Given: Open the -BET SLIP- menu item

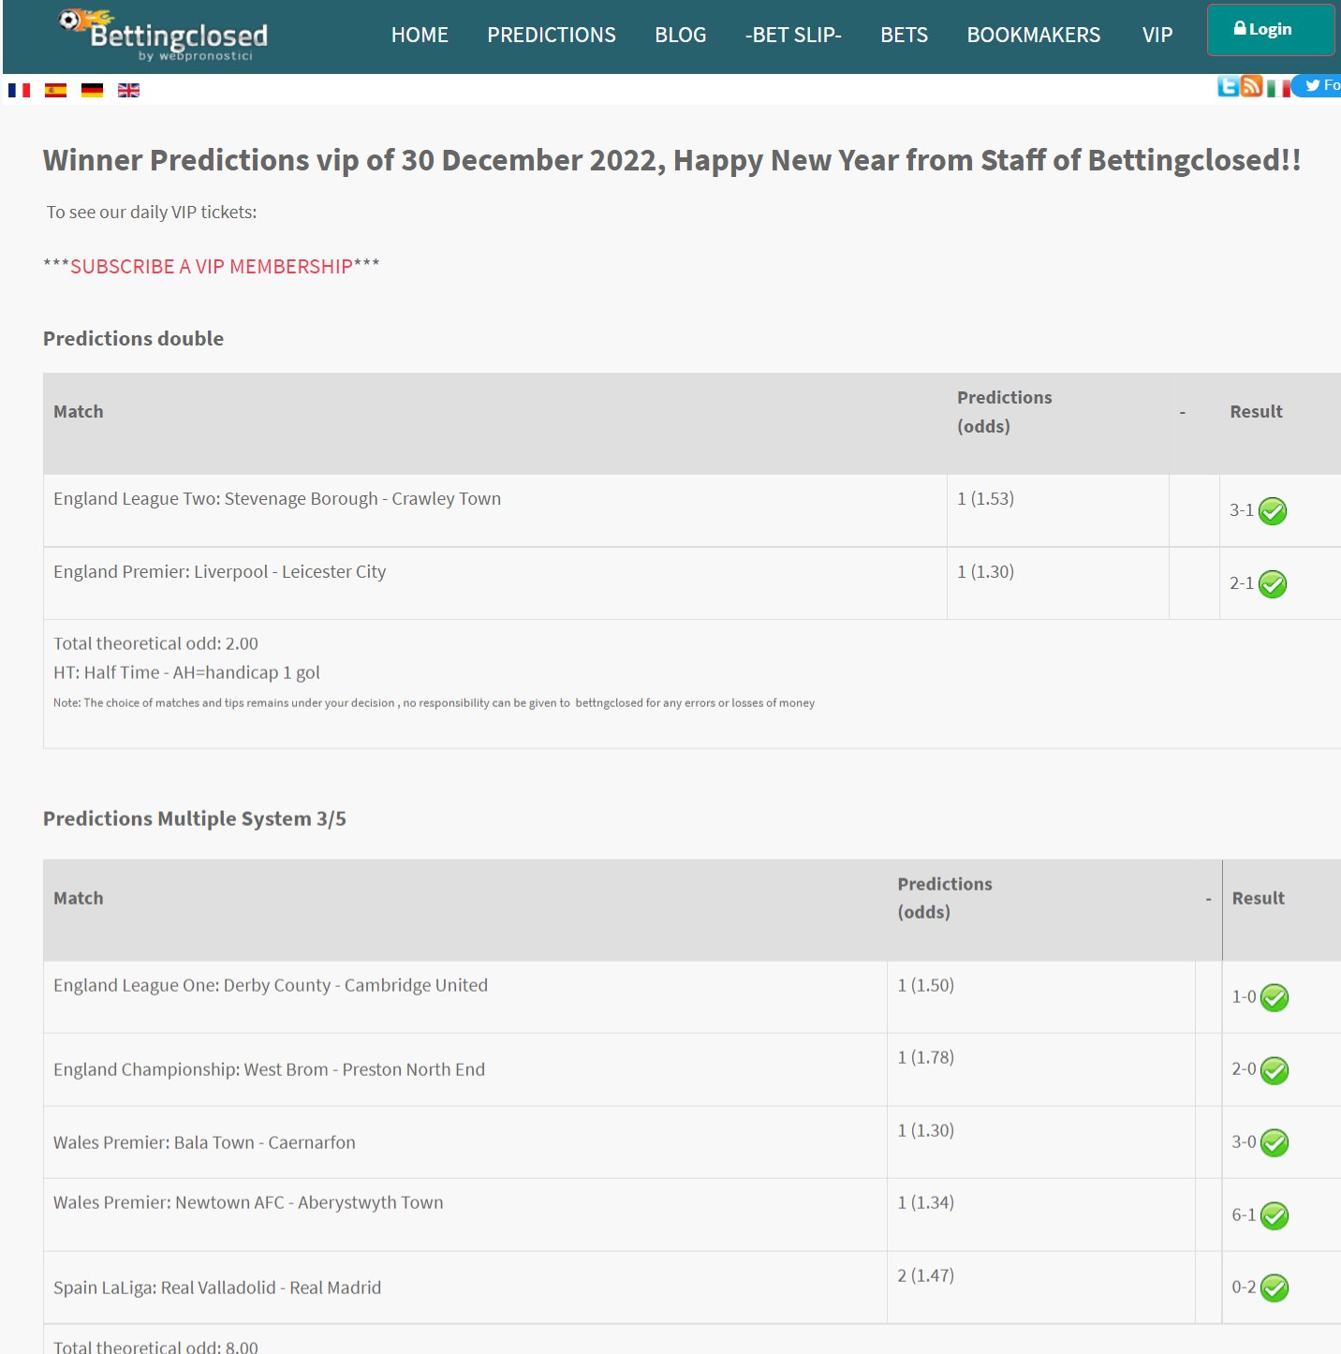Looking at the screenshot, I should (793, 35).
